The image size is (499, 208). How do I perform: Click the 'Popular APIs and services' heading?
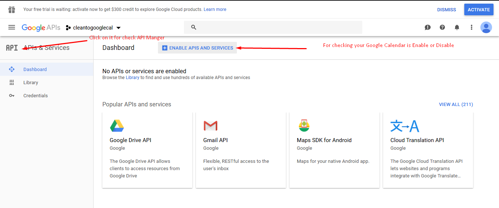pos(137,104)
